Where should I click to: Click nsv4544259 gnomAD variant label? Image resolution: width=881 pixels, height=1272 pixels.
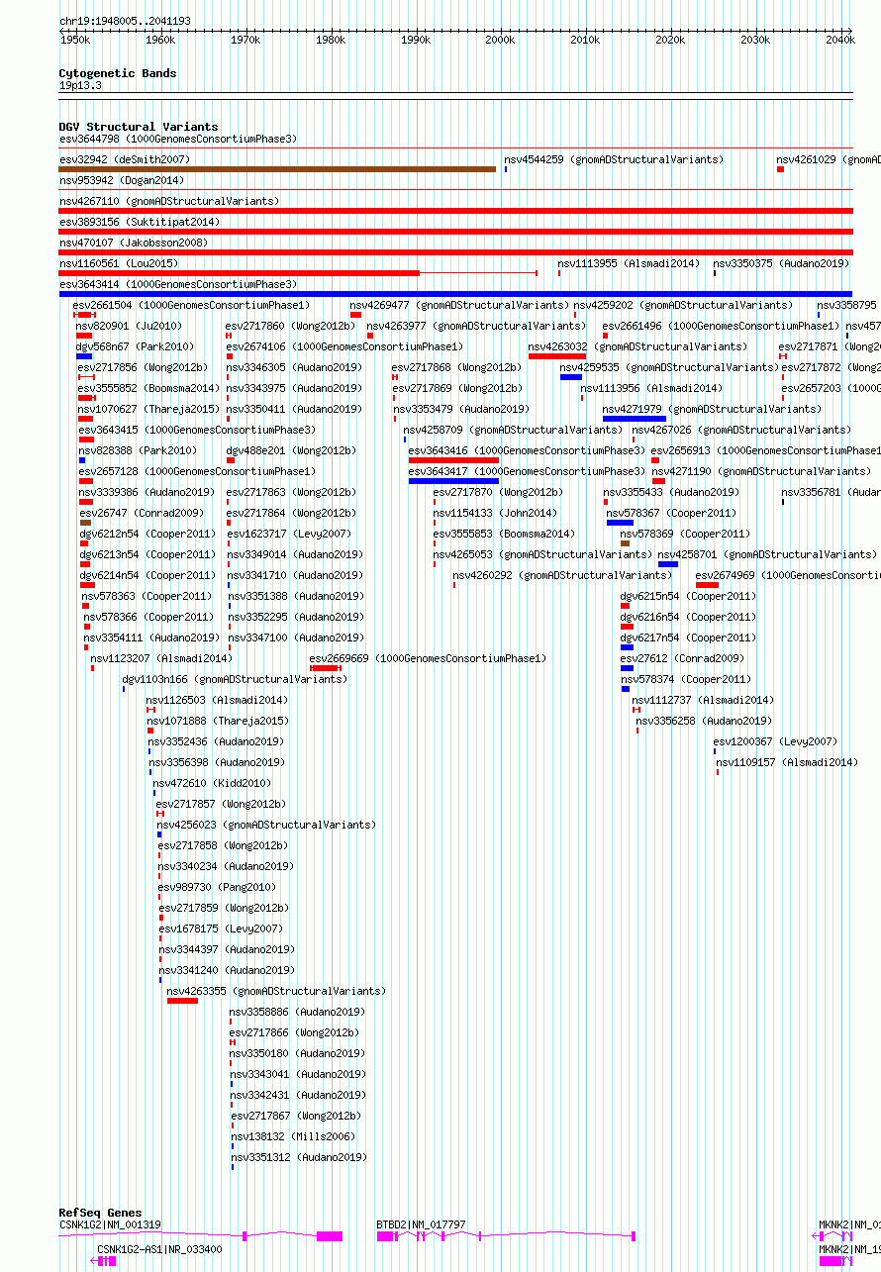(x=614, y=159)
